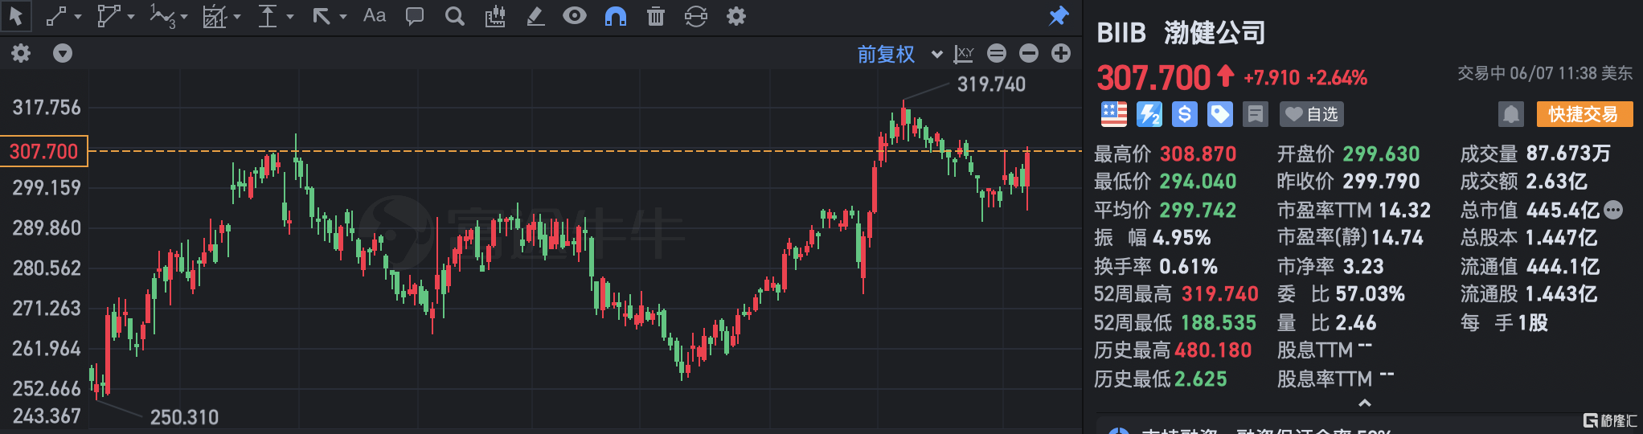The image size is (1643, 434).
Task: Open the drawing toolbar settings gear
Action: (x=736, y=16)
